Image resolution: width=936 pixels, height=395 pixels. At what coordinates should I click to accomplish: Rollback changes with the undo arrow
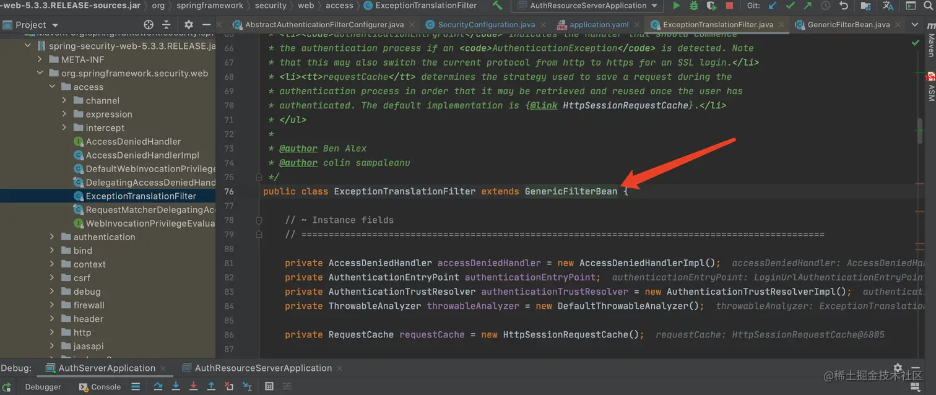(x=844, y=6)
